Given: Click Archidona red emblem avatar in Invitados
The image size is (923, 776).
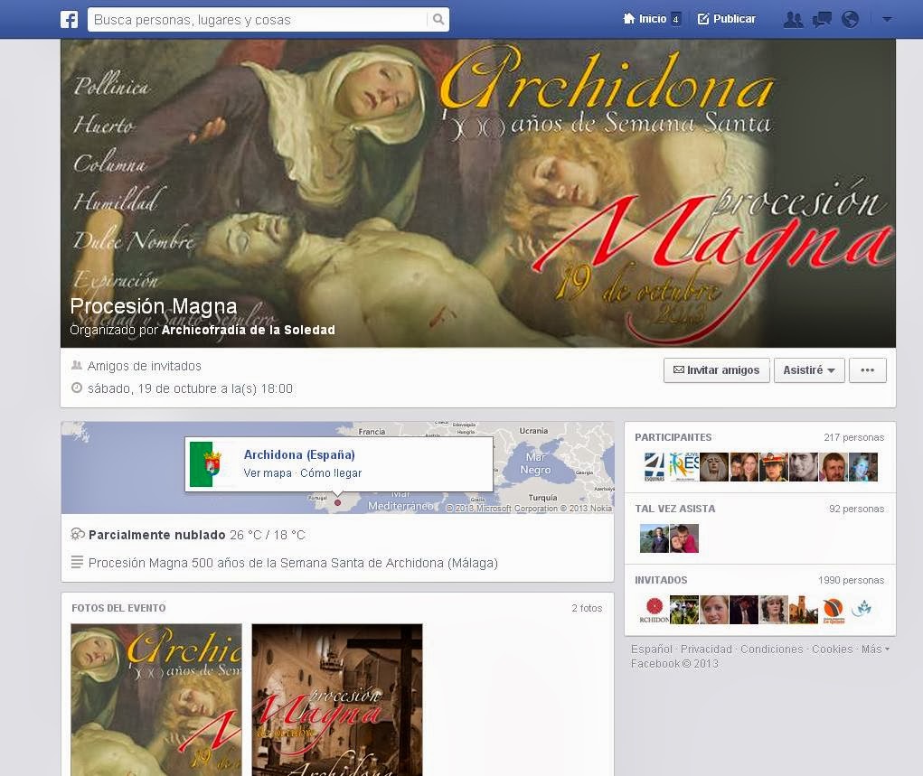Looking at the screenshot, I should (654, 610).
